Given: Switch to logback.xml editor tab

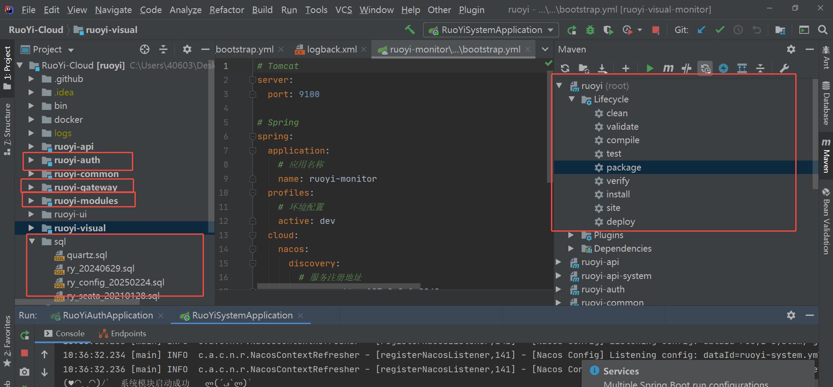Looking at the screenshot, I should pyautogui.click(x=331, y=49).
